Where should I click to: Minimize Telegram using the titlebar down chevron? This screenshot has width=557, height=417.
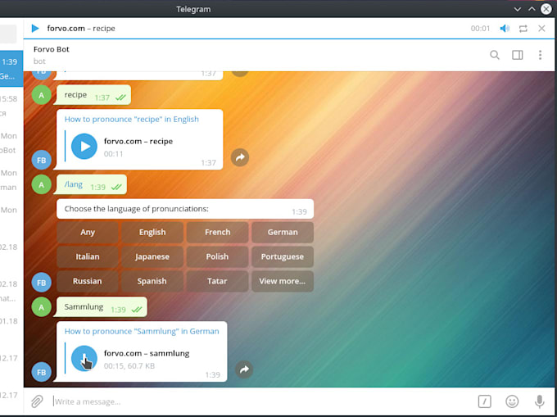517,9
